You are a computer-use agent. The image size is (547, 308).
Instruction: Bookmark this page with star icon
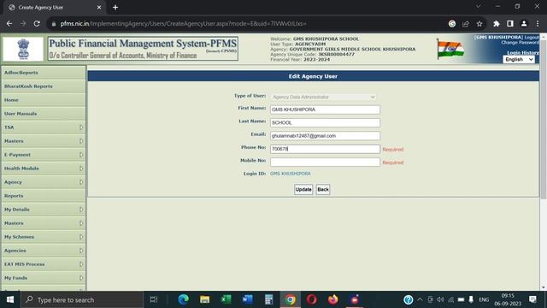[479, 24]
